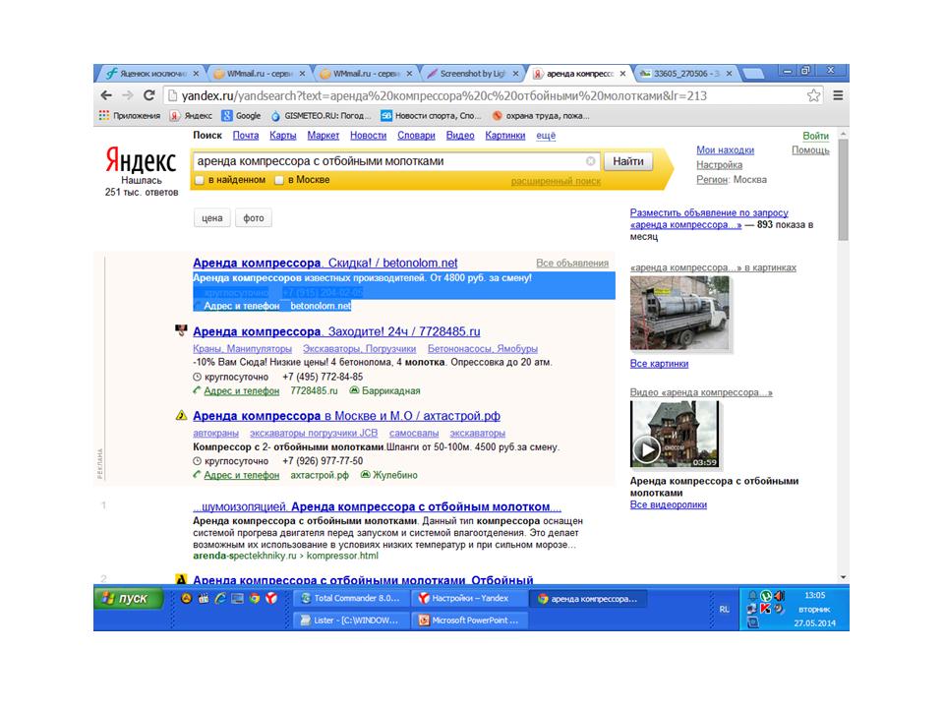Enable the 'в найденном' checkbox

(x=200, y=180)
